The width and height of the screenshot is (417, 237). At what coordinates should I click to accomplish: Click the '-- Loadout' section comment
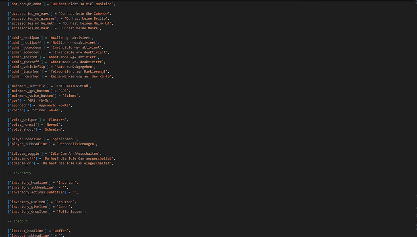[x=17, y=221]
